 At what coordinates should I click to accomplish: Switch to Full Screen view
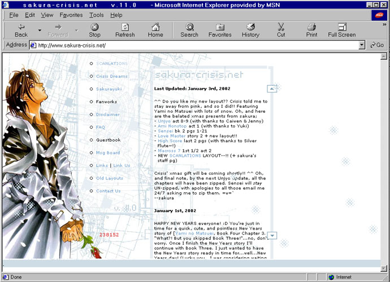pos(342,30)
